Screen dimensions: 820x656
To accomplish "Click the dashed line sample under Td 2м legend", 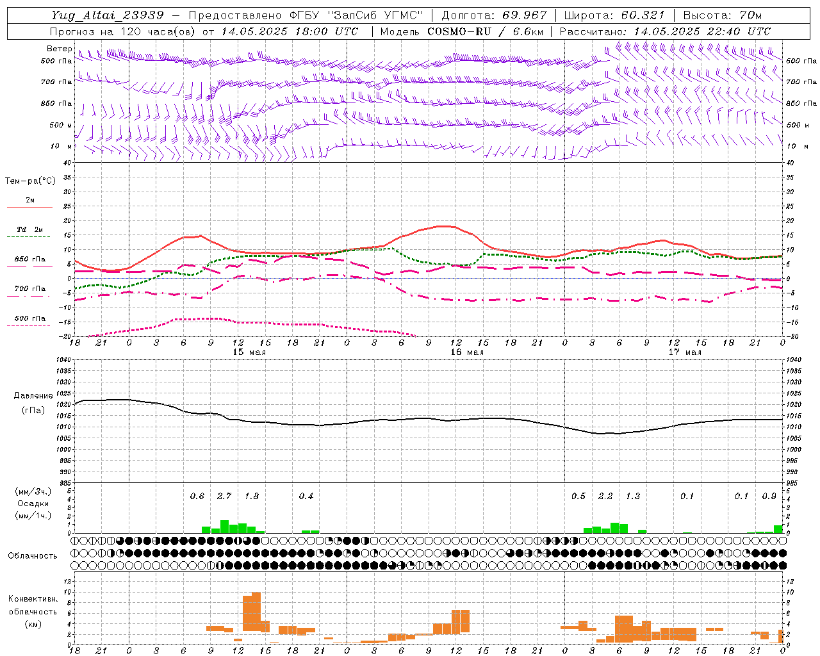I will pos(29,237).
